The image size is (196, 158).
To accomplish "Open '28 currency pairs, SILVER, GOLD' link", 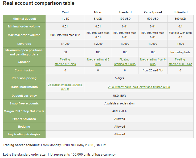I will click(65, 87).
